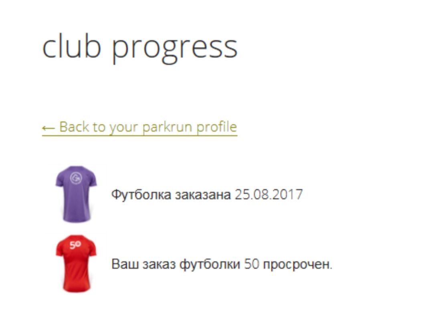Click the word profile in the link
Viewport: 433px width, 324px height.
(217, 128)
